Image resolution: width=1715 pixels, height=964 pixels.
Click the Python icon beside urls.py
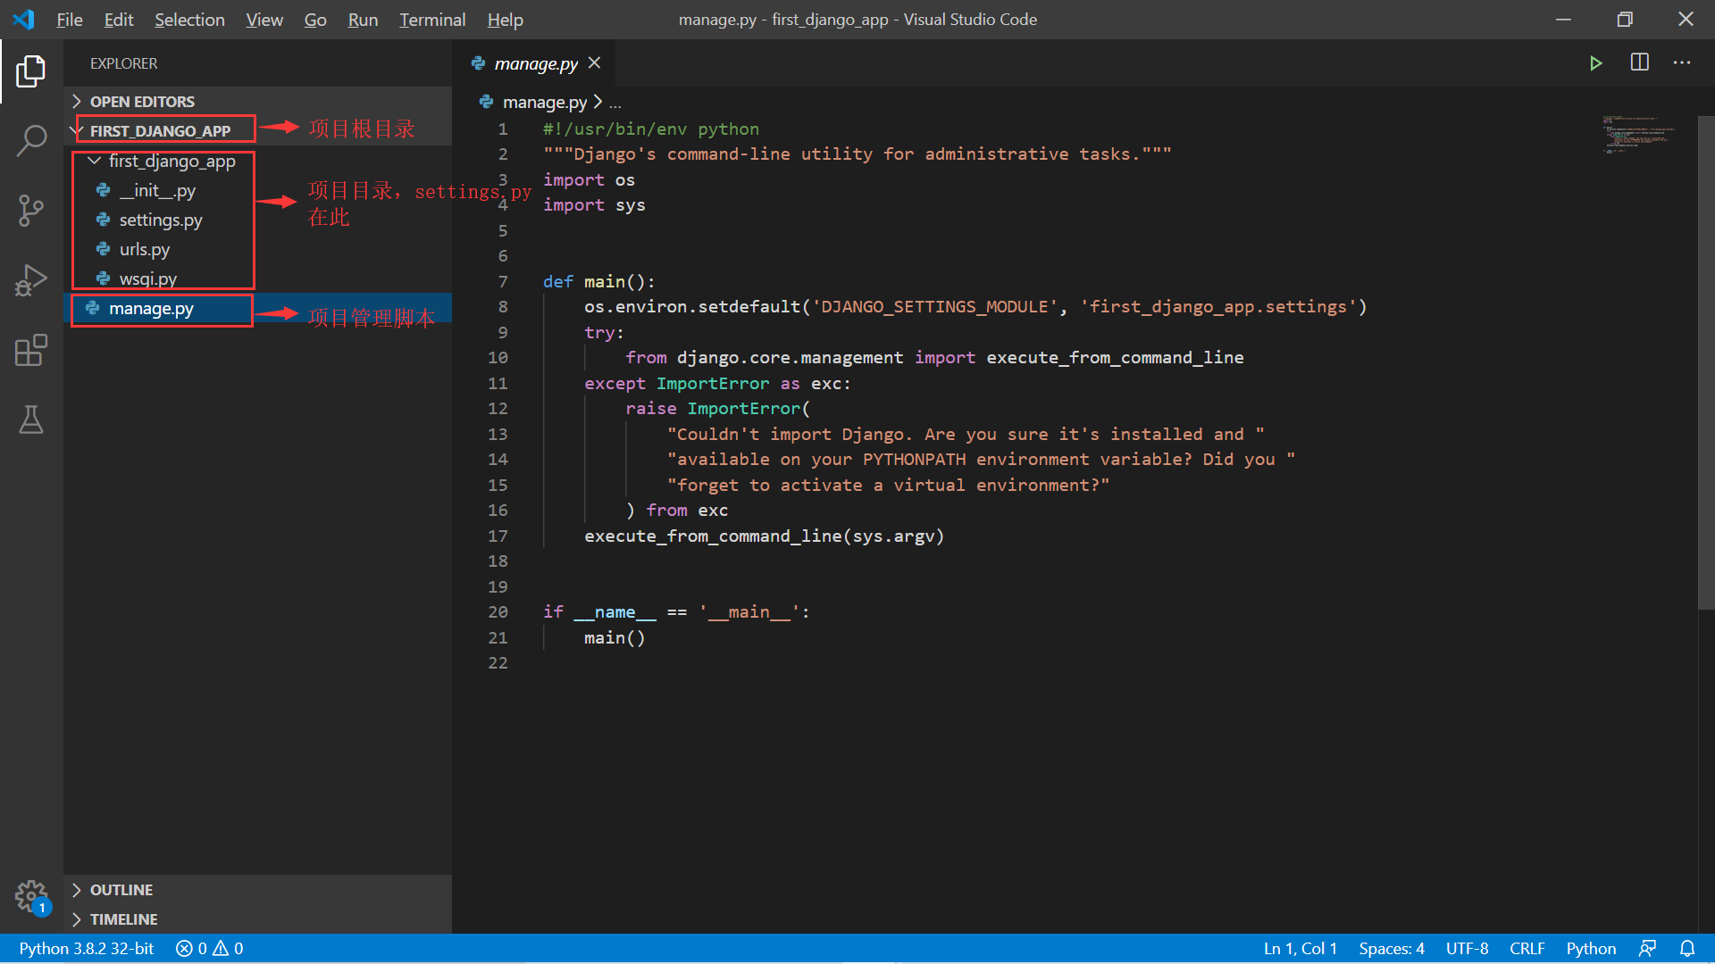click(103, 249)
